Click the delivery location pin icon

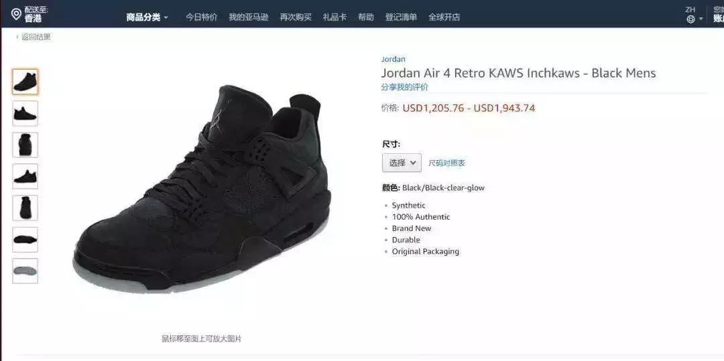[x=16, y=14]
